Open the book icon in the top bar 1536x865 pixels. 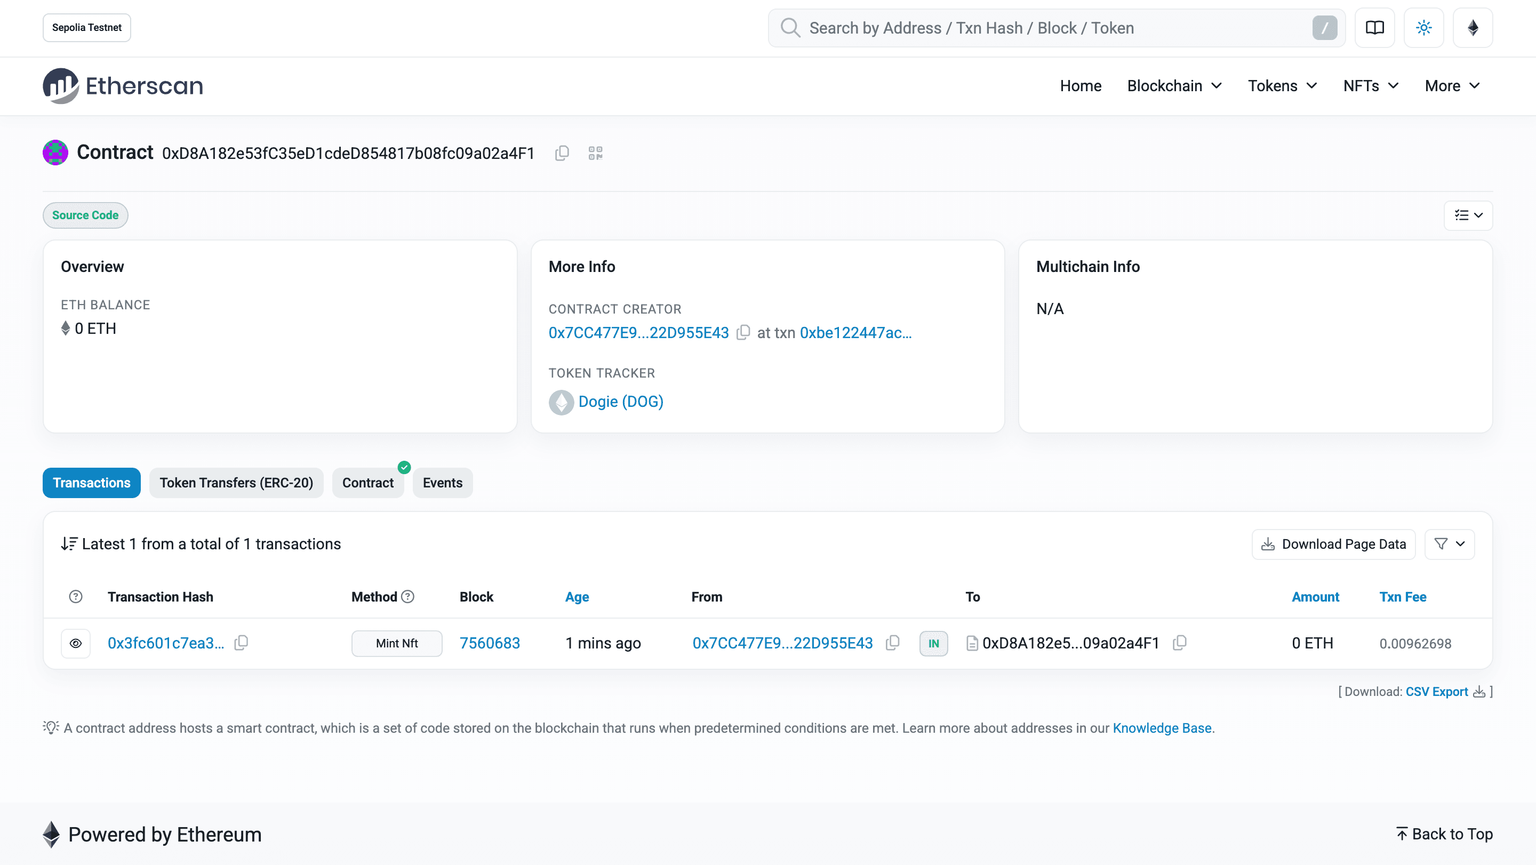coord(1374,28)
